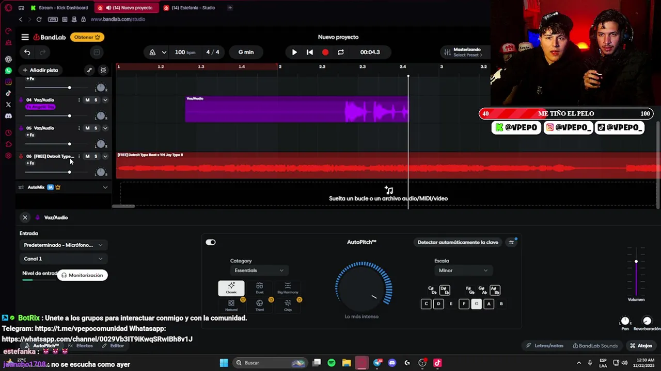Open AutoPitch advanced settings sliders icon
661x371 pixels.
(511, 242)
